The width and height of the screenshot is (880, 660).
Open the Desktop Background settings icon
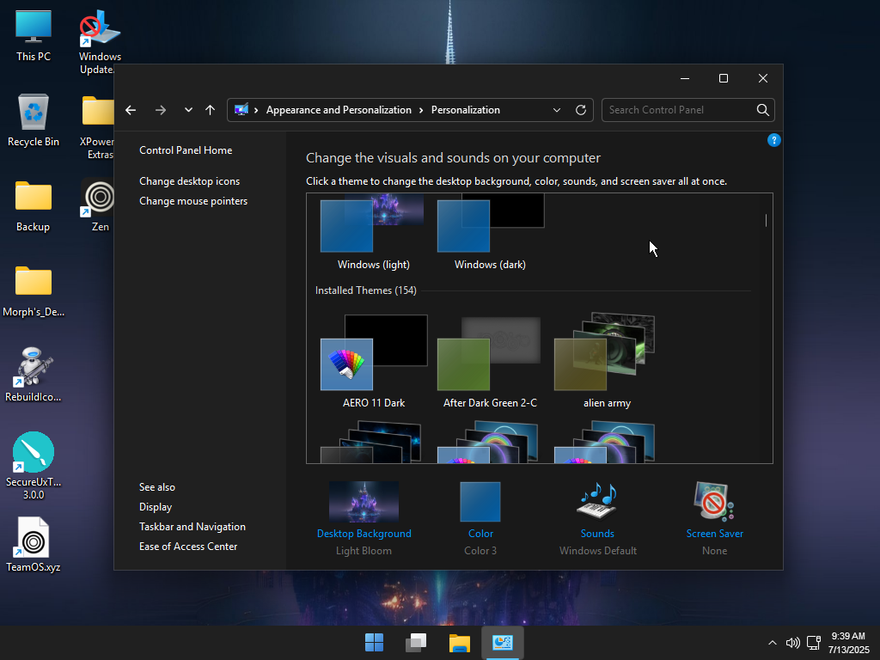tap(364, 502)
